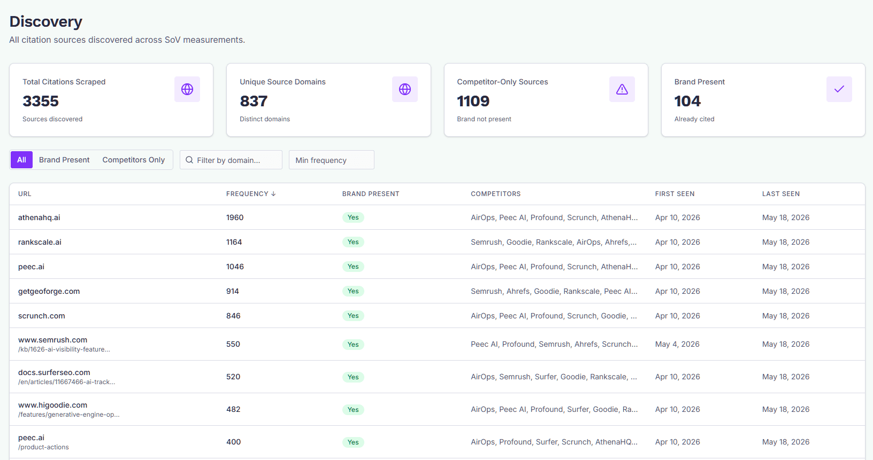Click globe icon in Total Citations Scraped card
This screenshot has width=873, height=460.
187,89
